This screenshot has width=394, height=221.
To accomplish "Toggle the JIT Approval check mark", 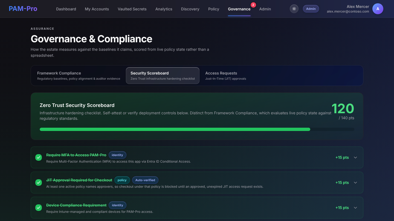I will point(39,183).
